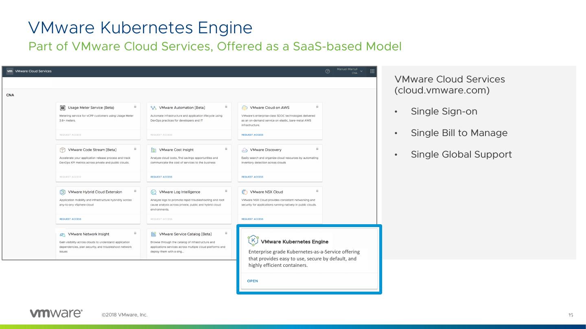
Task: Click the lock icon on VMware Service Catalog card
Action: (x=226, y=233)
